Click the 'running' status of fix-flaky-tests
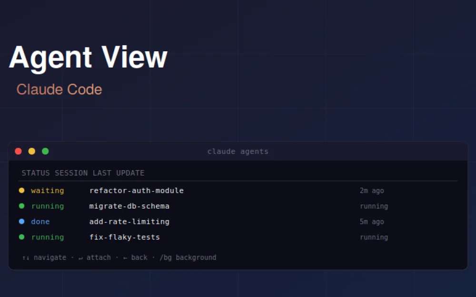This screenshot has width=476, height=297. (x=48, y=237)
